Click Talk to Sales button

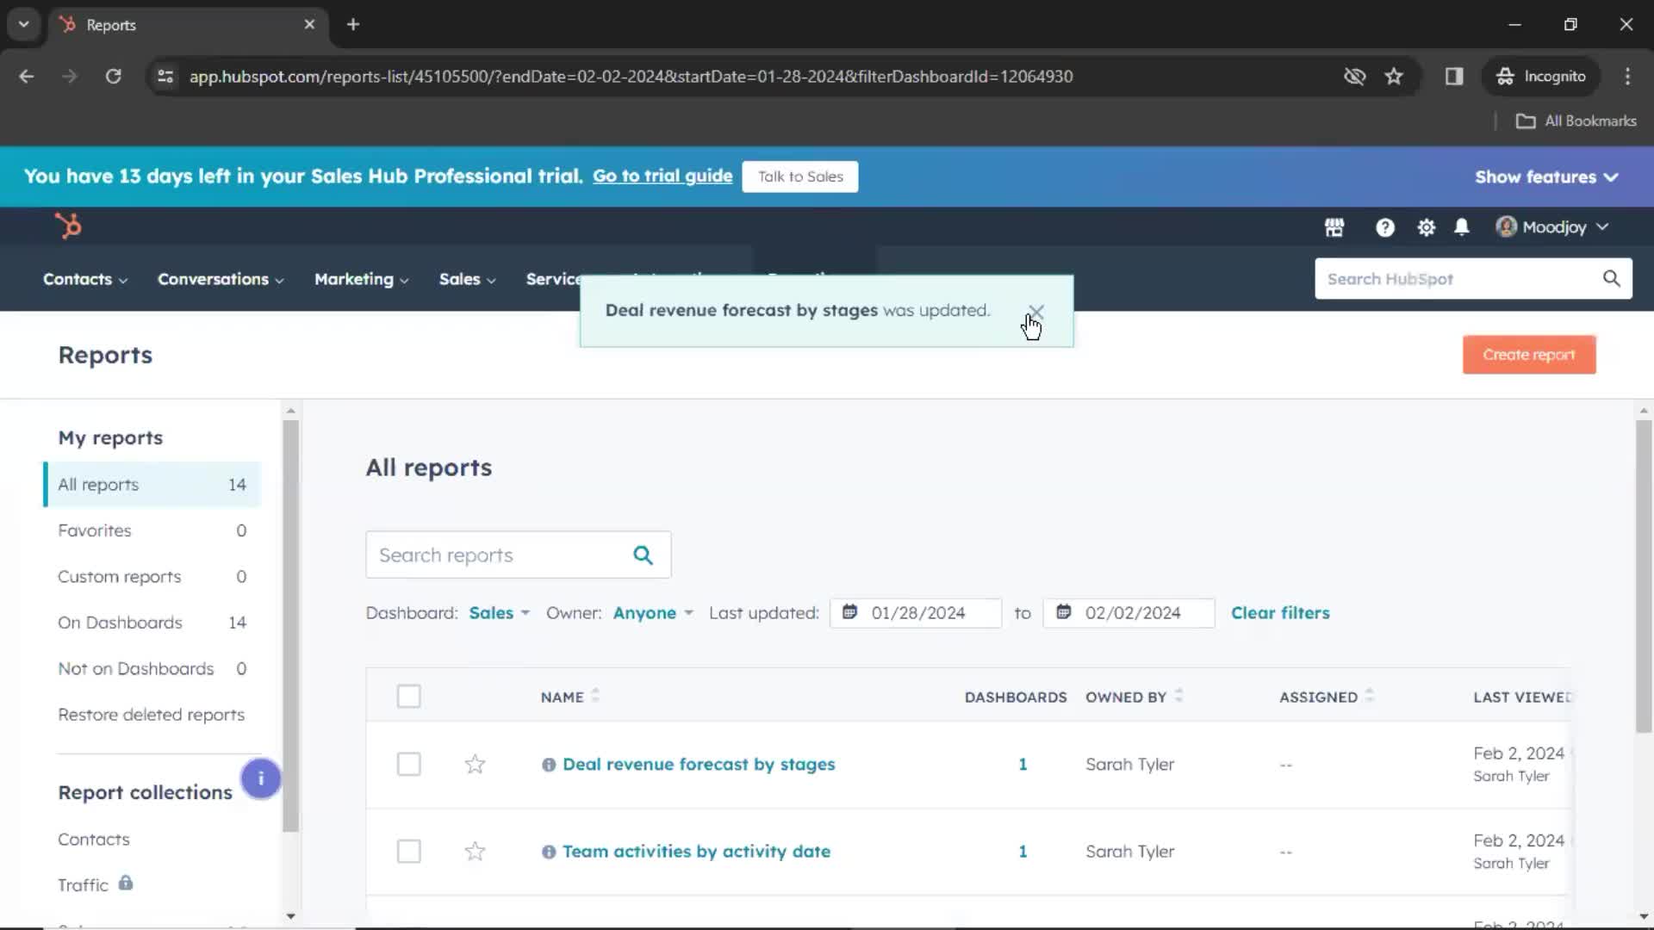pos(799,177)
